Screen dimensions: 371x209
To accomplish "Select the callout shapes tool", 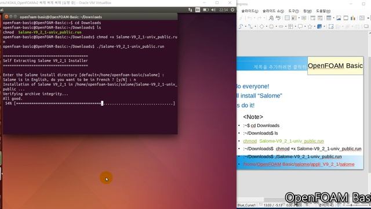I will (x=300, y=27).
